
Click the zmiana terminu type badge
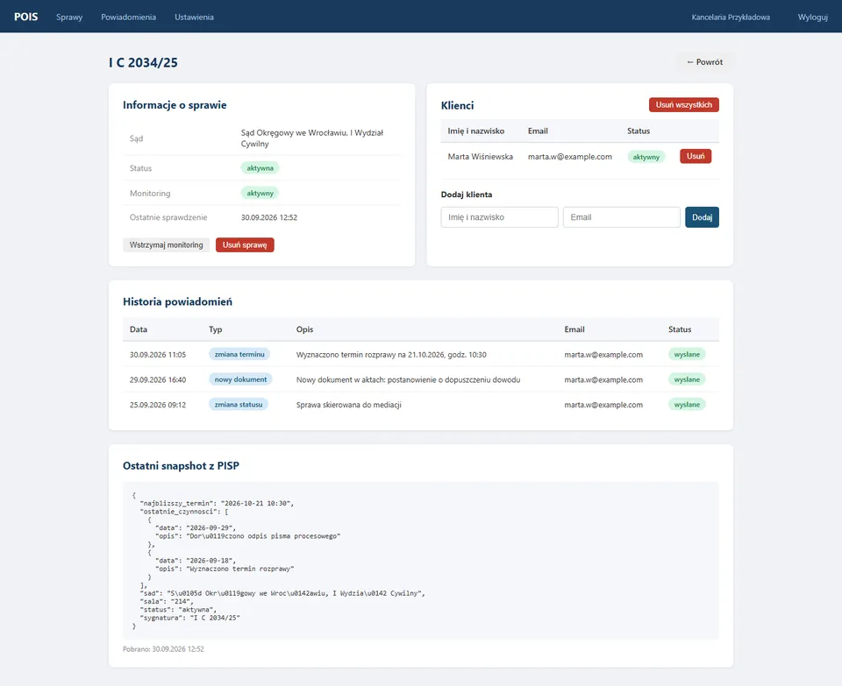click(x=239, y=354)
